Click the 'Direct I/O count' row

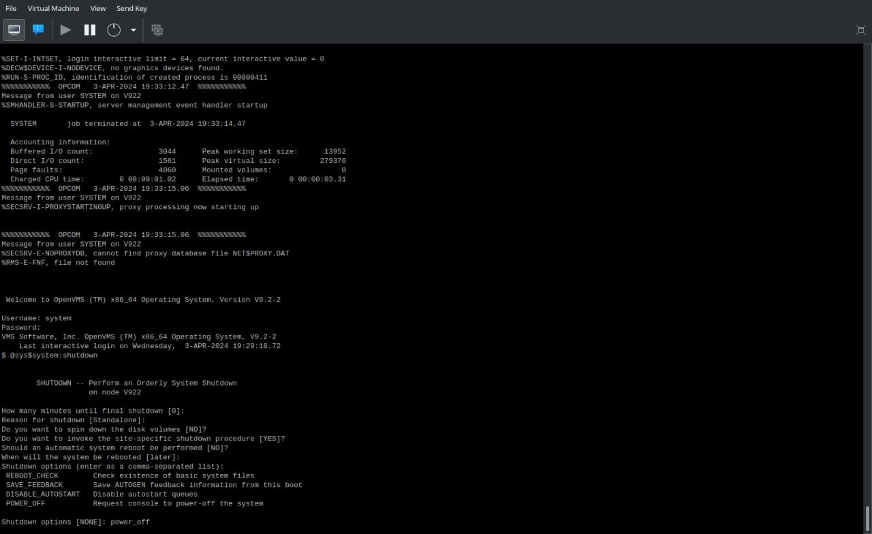[178, 161]
